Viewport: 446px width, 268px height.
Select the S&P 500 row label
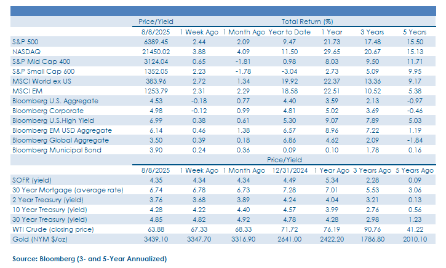tap(25, 42)
